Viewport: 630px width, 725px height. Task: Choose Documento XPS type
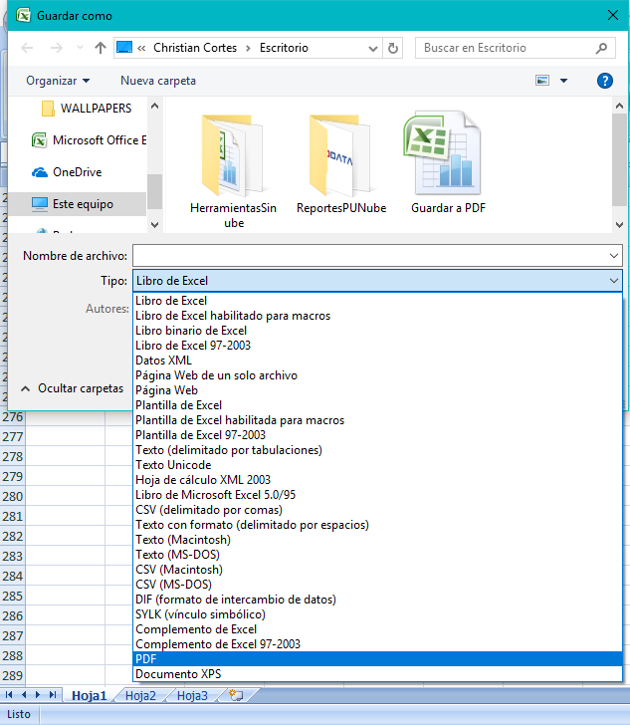tap(377, 673)
